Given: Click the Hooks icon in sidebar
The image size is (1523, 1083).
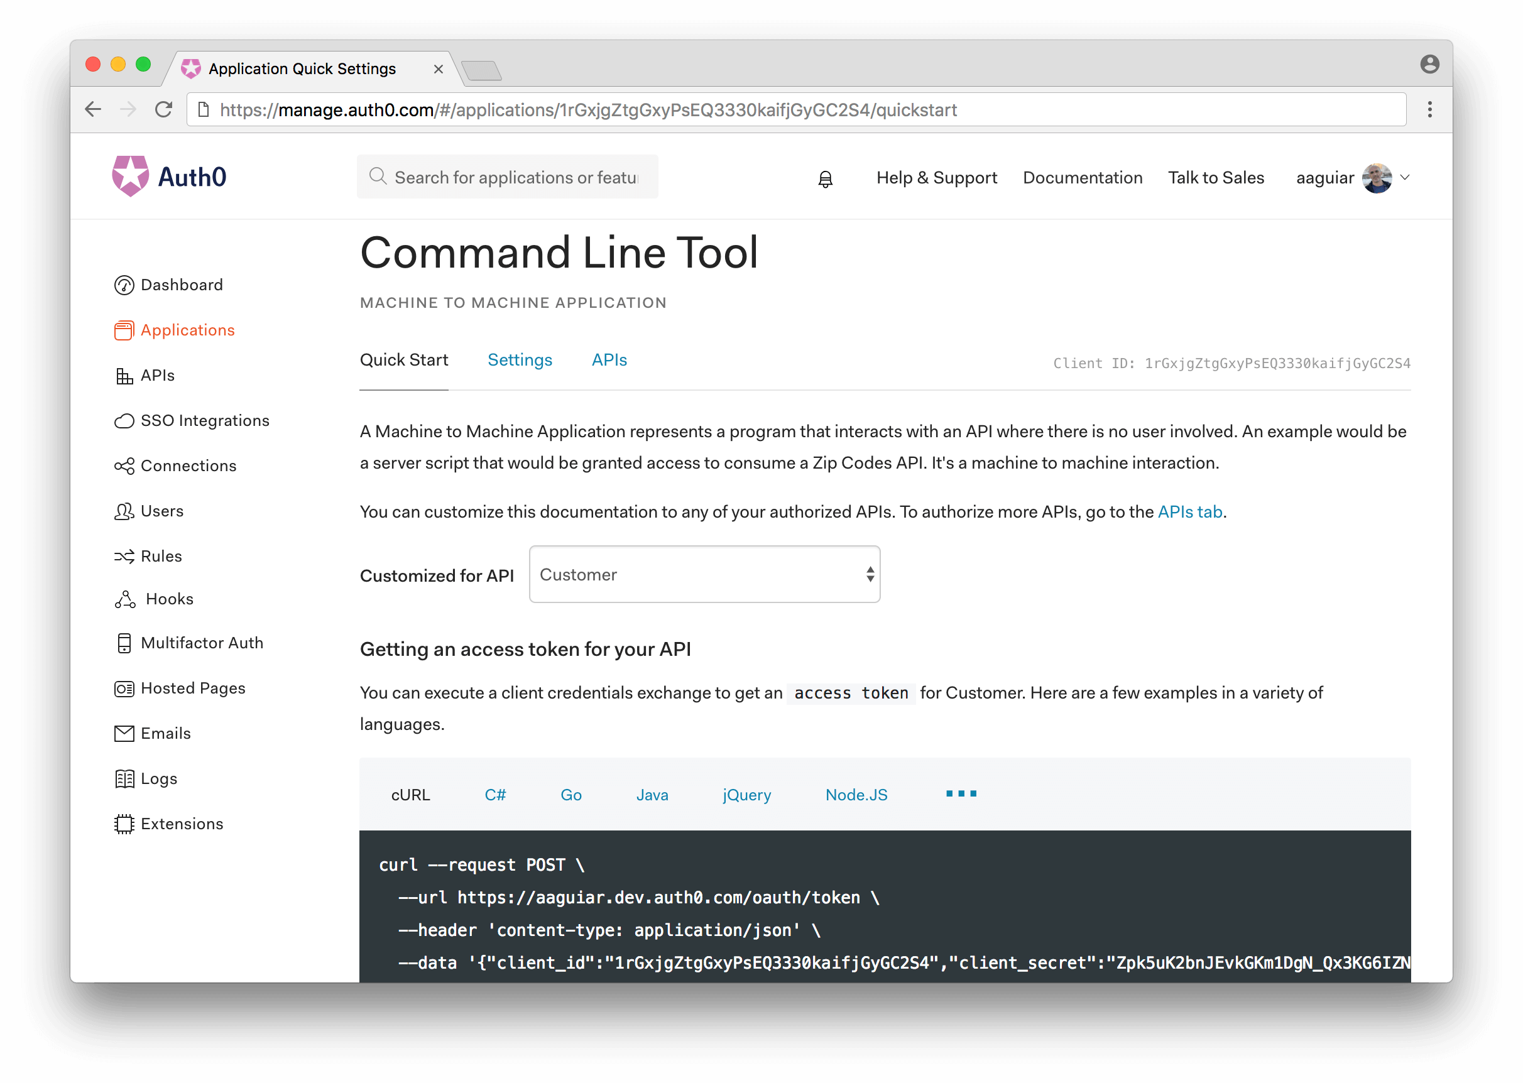Looking at the screenshot, I should (x=124, y=599).
